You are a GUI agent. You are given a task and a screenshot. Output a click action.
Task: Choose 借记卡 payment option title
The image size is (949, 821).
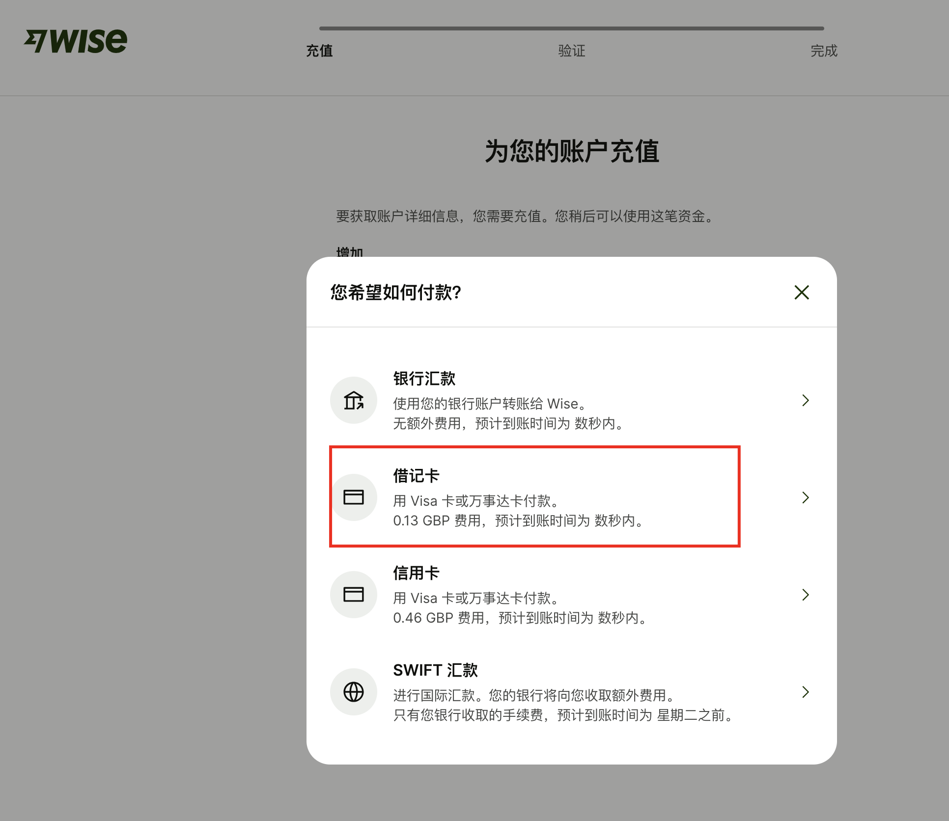pos(416,476)
